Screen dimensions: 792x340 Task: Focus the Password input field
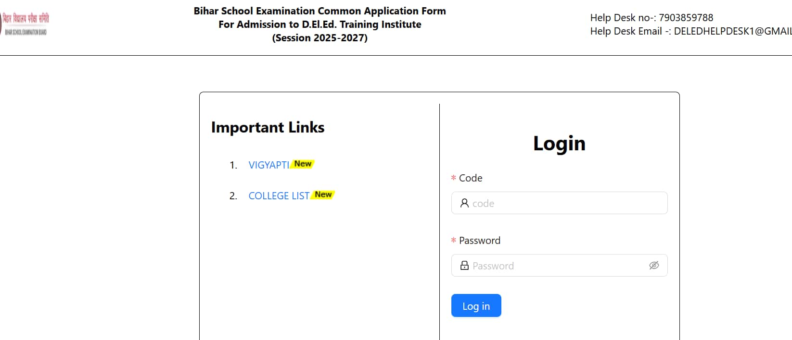(x=558, y=266)
